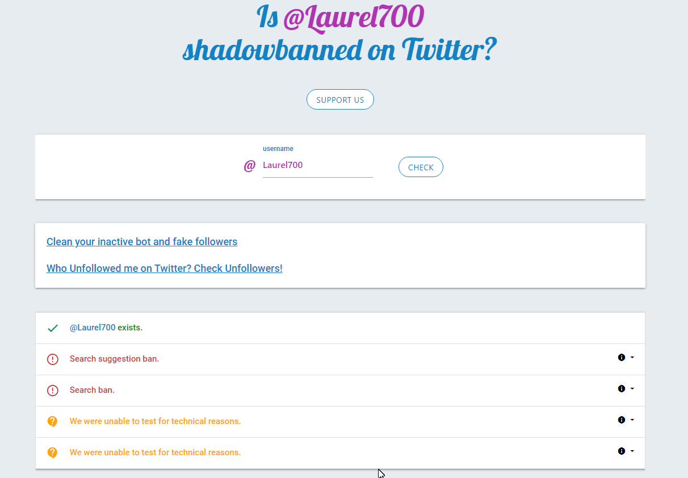This screenshot has width=688, height=478.
Task: Click the green checkmark icon beside exists
Action: click(x=53, y=328)
